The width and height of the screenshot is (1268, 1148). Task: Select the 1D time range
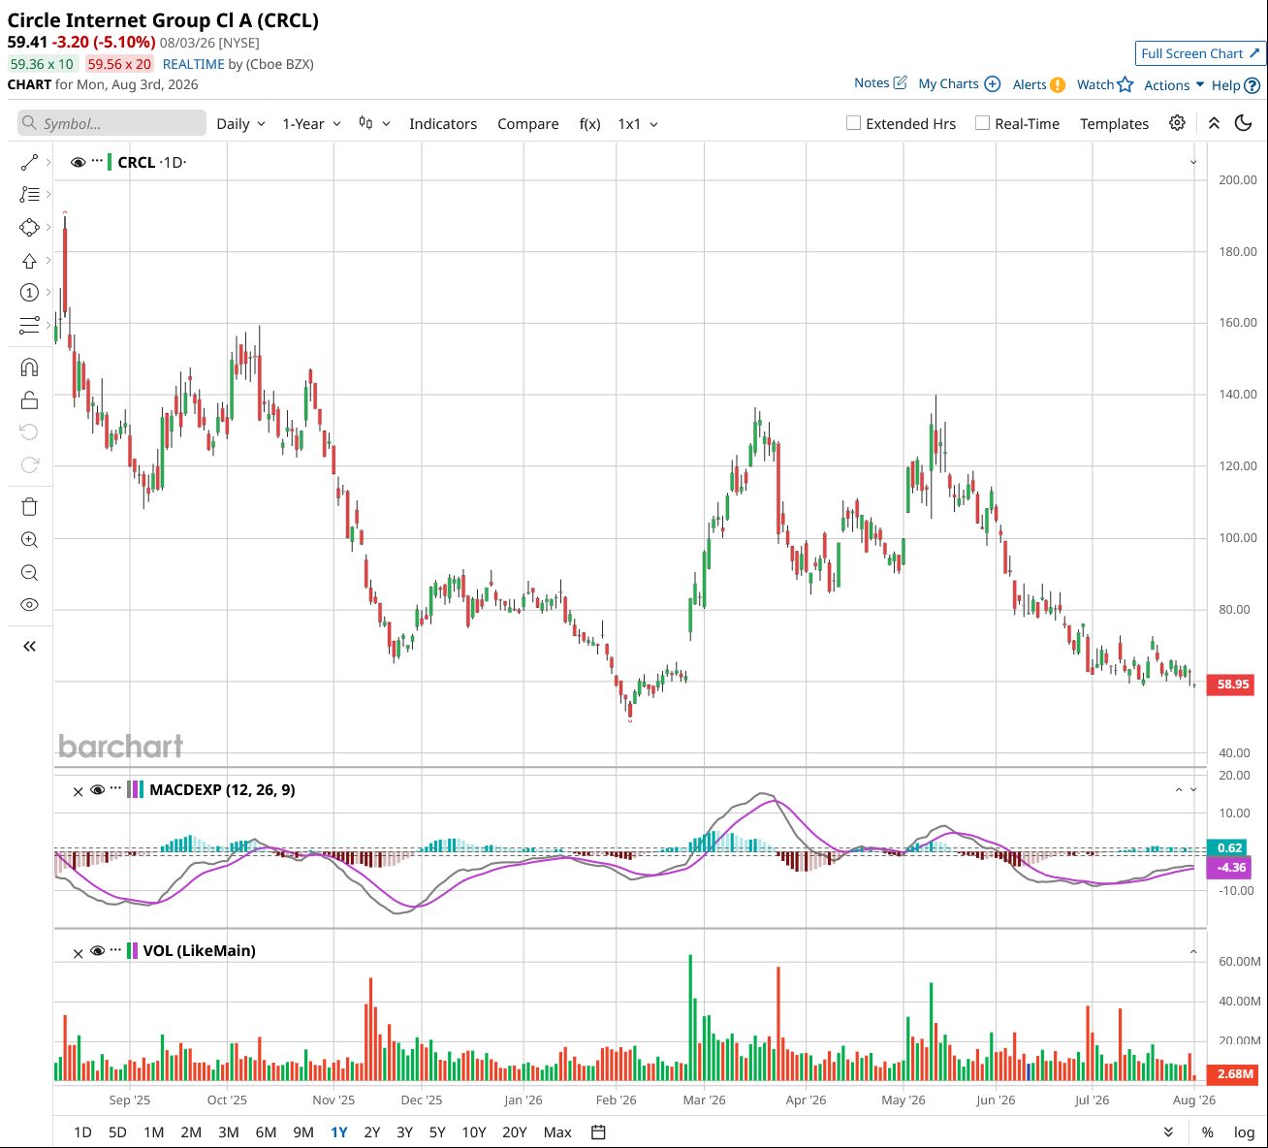[x=82, y=1132]
